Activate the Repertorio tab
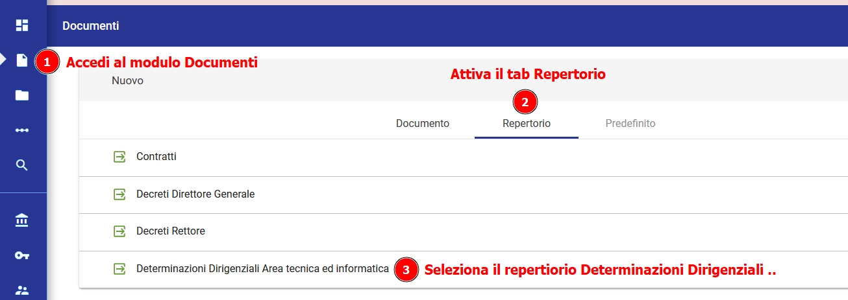 (527, 123)
